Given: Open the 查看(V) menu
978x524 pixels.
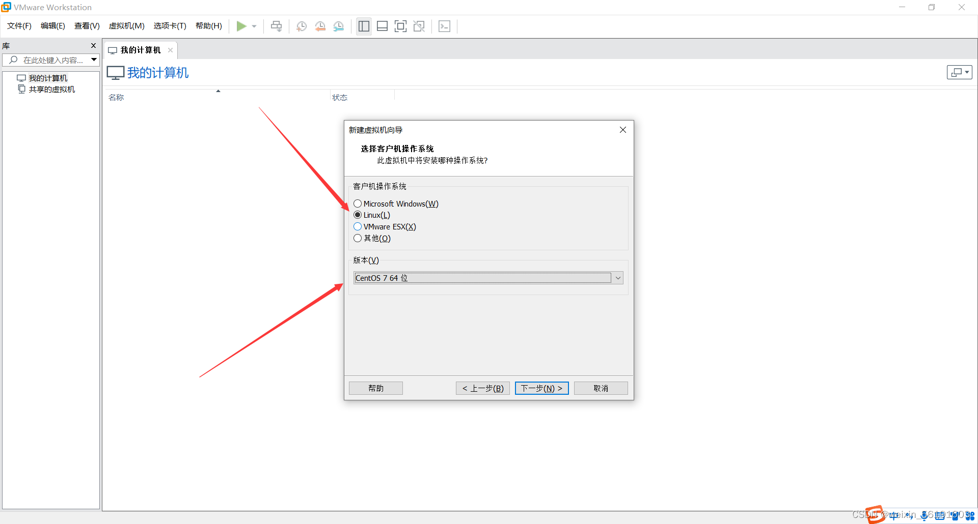Looking at the screenshot, I should click(x=87, y=26).
